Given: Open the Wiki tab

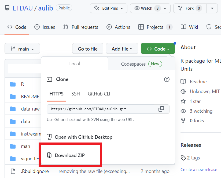Looking at the screenshot, I should 189,27.
